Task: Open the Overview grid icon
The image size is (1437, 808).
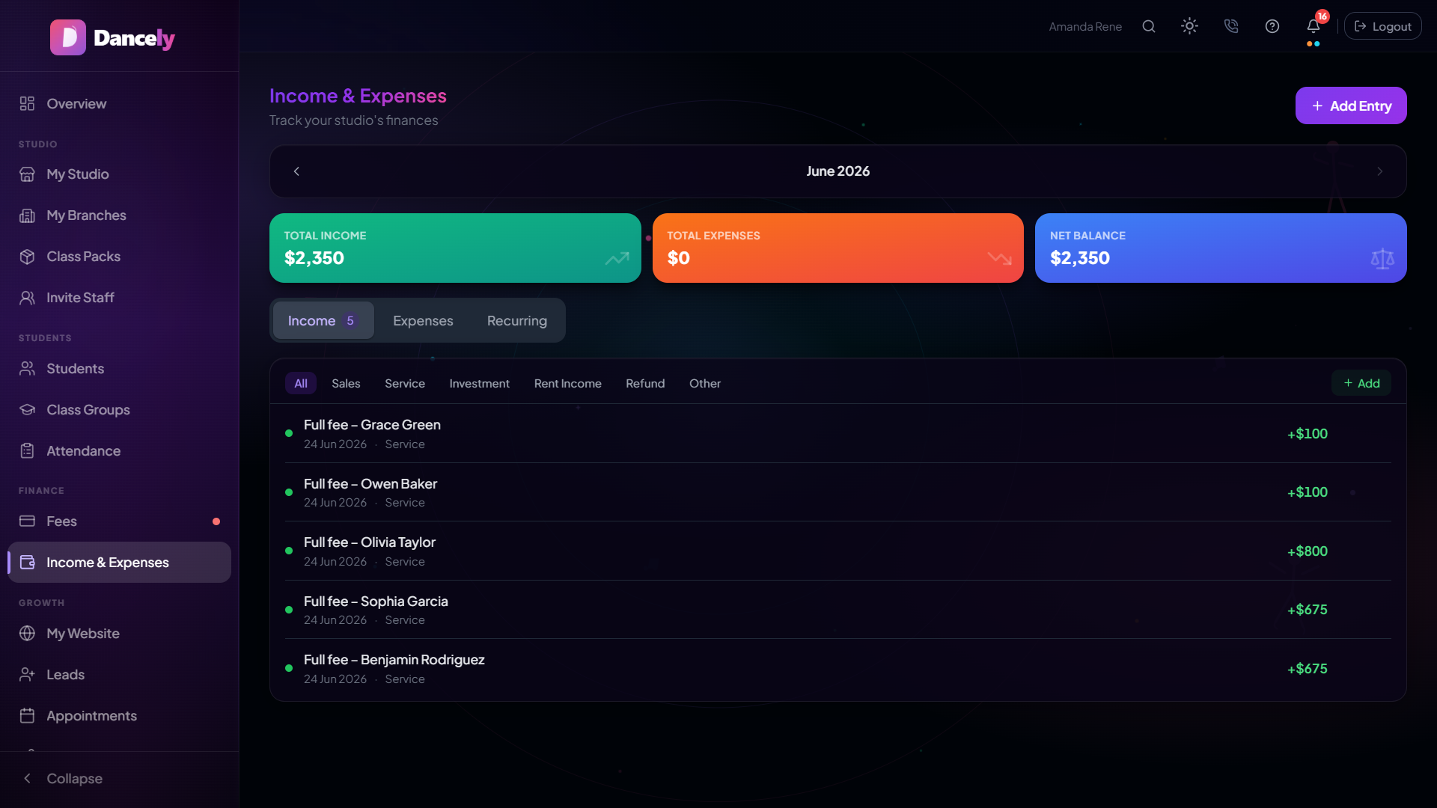Action: (x=27, y=103)
